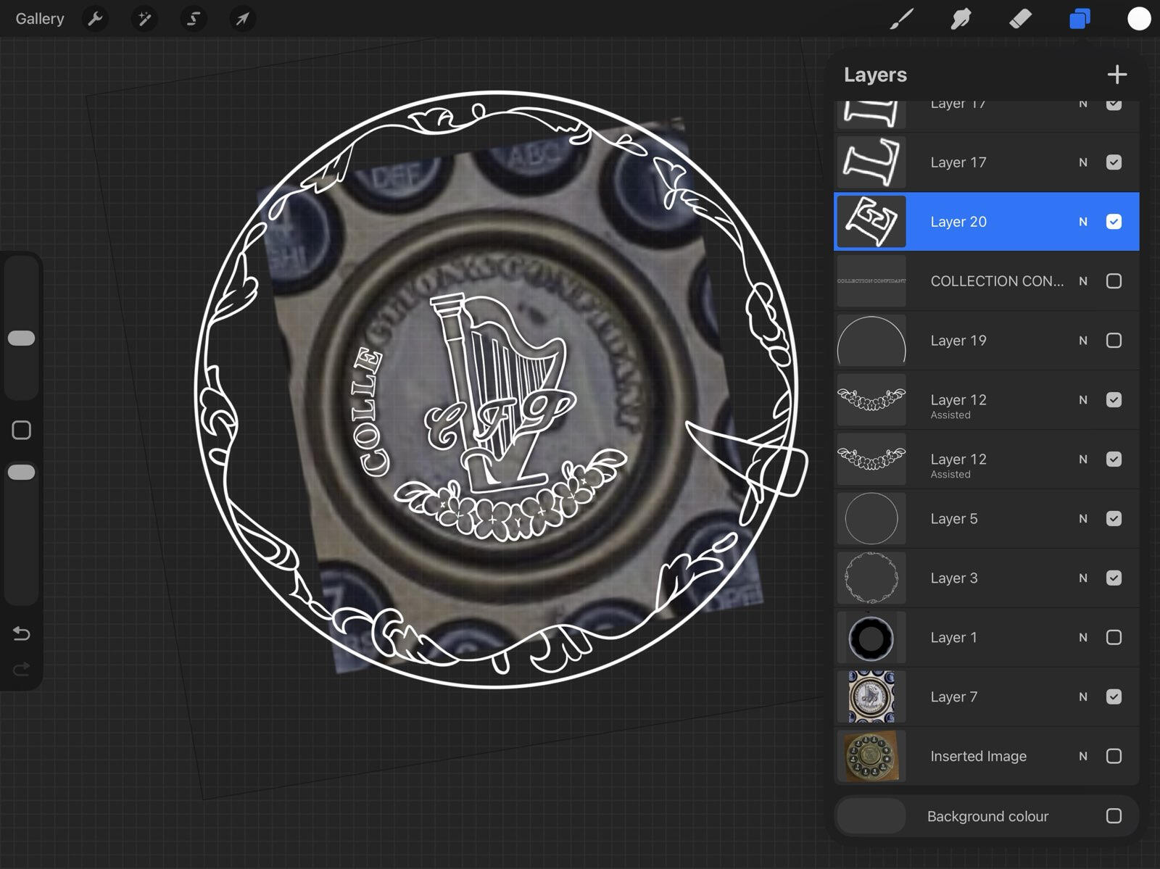The width and height of the screenshot is (1160, 869).
Task: Select the Smudge tool
Action: (x=961, y=19)
